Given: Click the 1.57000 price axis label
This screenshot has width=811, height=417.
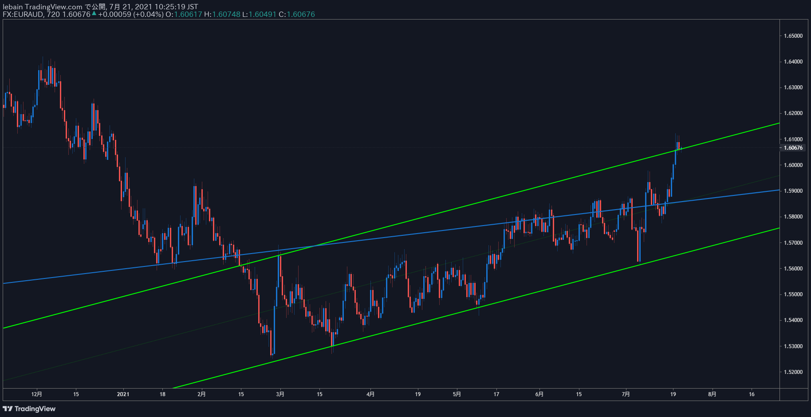Looking at the screenshot, I should (x=793, y=243).
